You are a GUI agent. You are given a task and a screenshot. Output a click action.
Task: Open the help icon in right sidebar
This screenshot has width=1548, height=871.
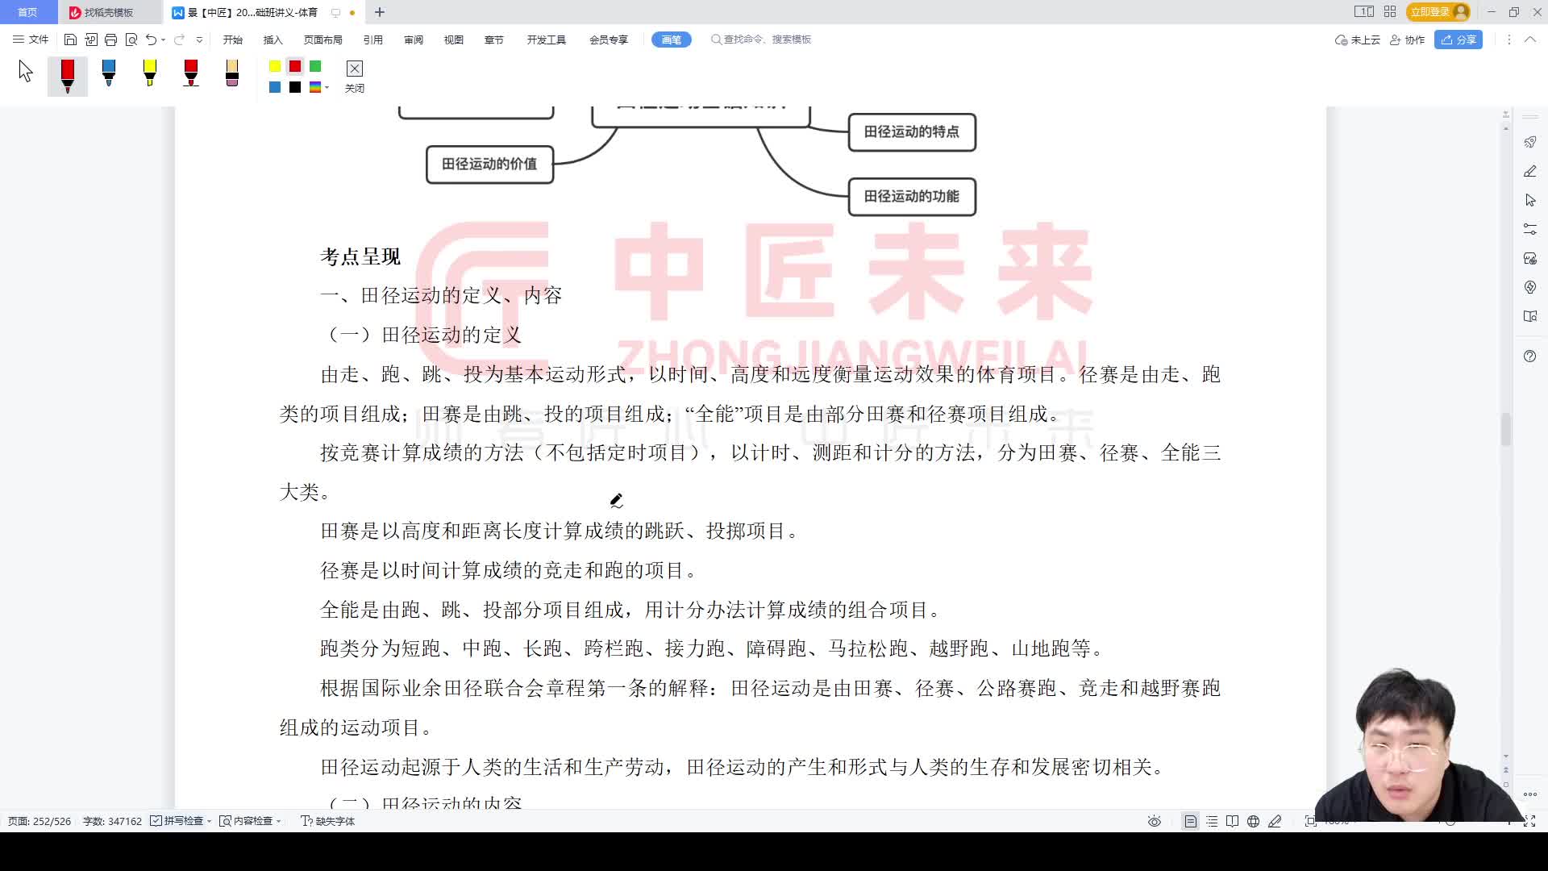pyautogui.click(x=1530, y=356)
